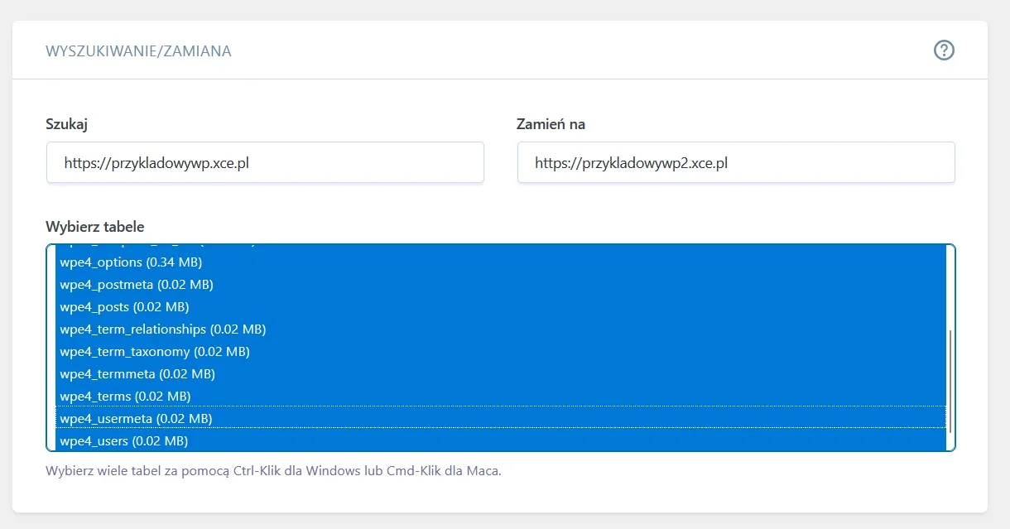The height and width of the screenshot is (529, 1010).
Task: Click the WYSZUKIWANIE/ZAMIANA panel heading
Action: click(138, 51)
